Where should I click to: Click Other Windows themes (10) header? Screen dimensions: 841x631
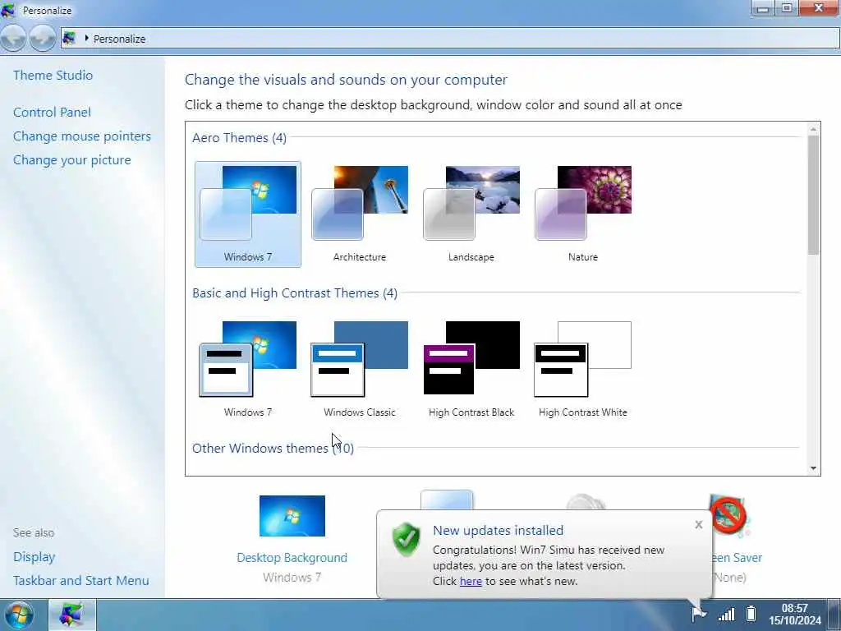coord(273,448)
